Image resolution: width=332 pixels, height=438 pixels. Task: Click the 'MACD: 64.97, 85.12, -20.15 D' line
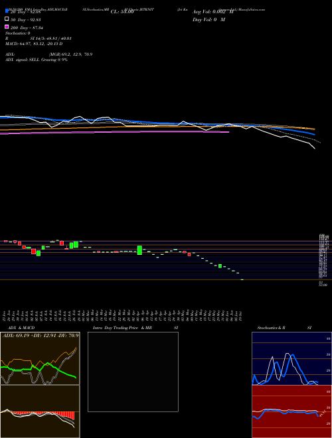[34, 44]
